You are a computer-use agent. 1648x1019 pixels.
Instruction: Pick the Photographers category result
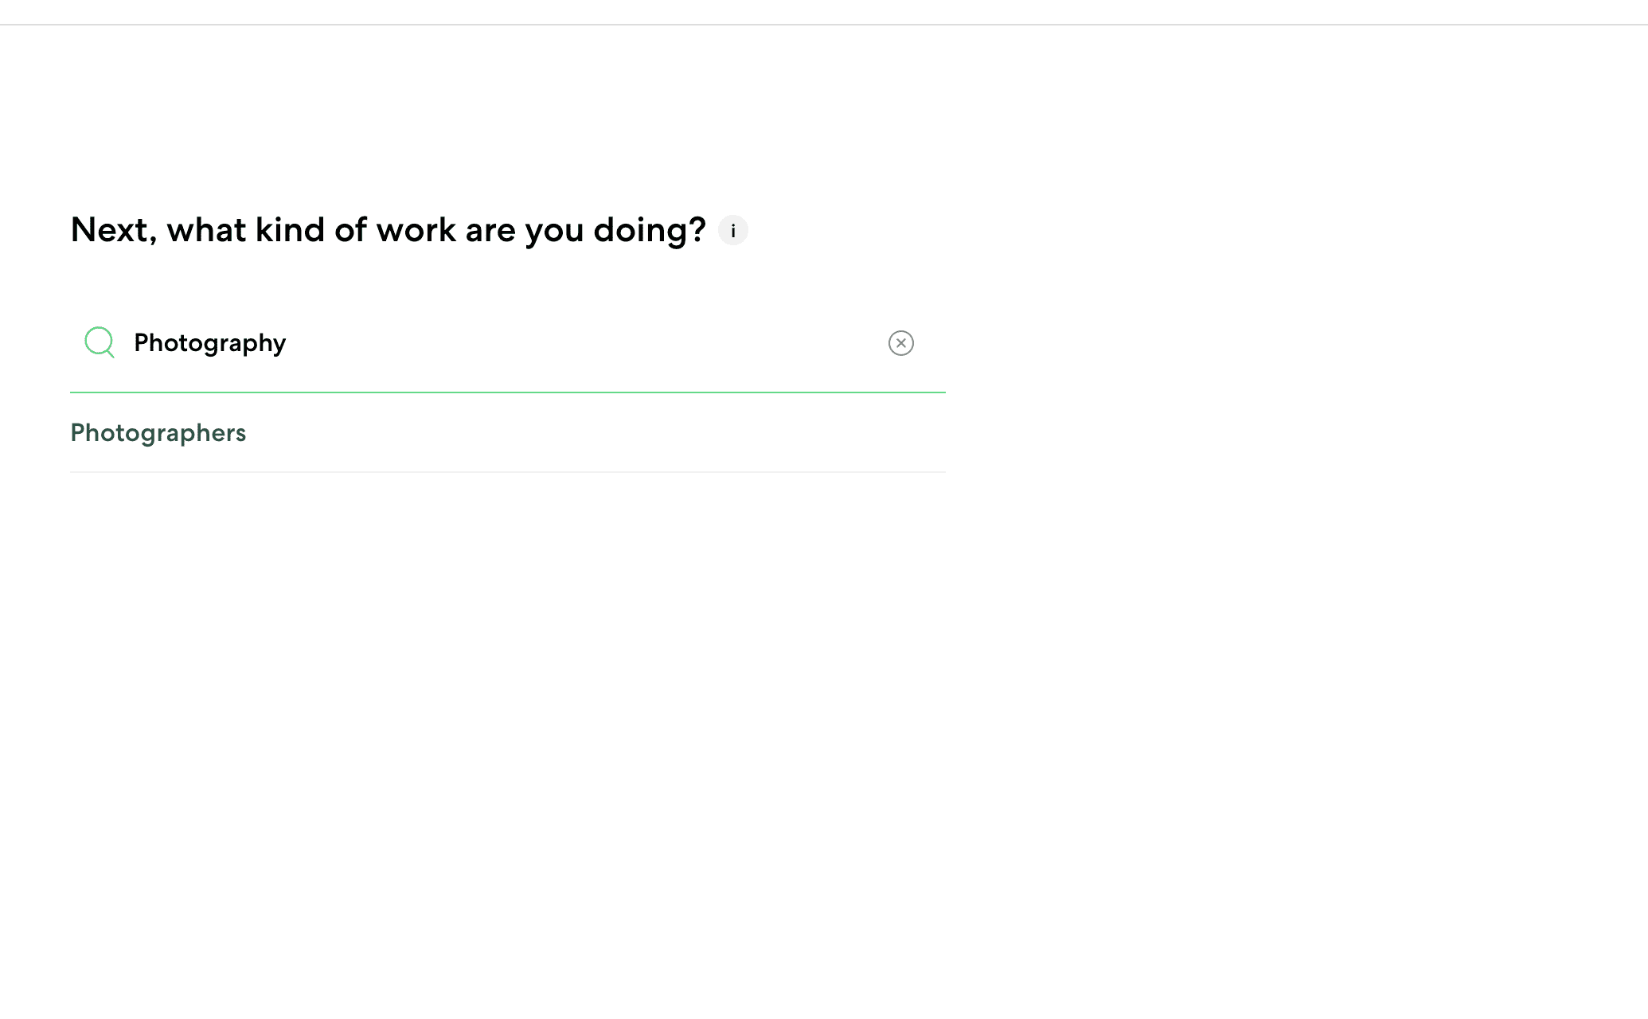(507, 433)
